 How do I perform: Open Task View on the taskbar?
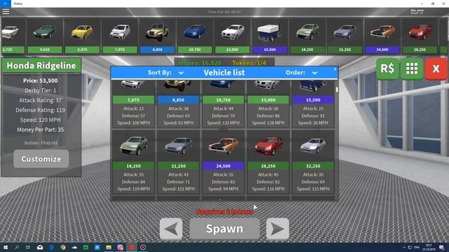(x=28, y=247)
